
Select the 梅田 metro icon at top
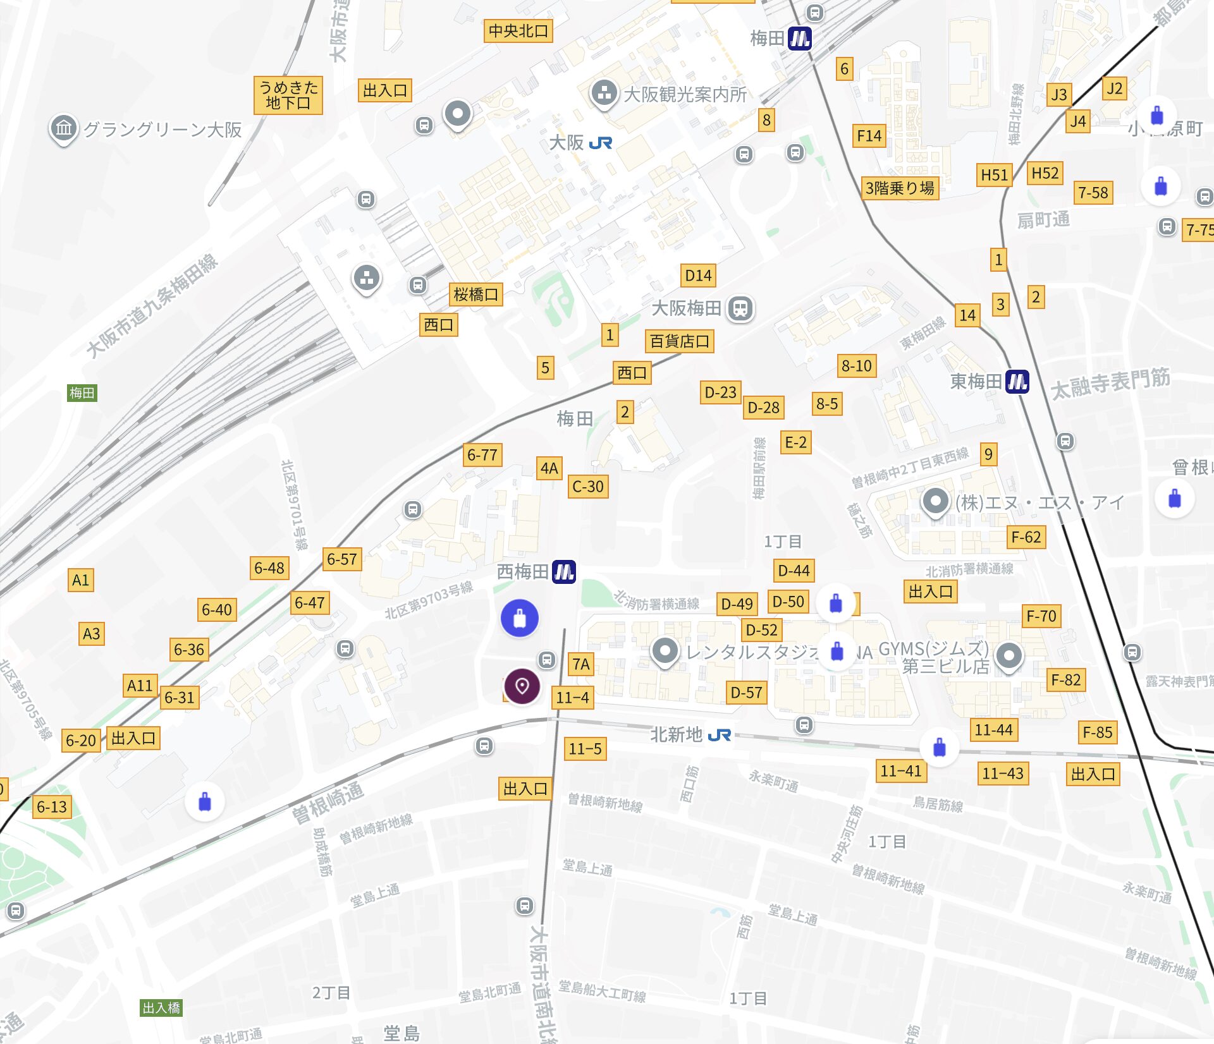tap(800, 39)
